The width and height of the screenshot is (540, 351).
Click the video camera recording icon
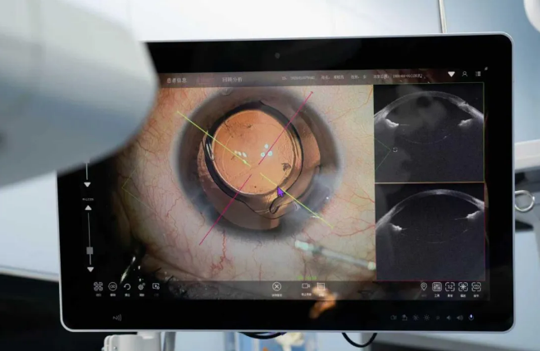[x=306, y=286]
